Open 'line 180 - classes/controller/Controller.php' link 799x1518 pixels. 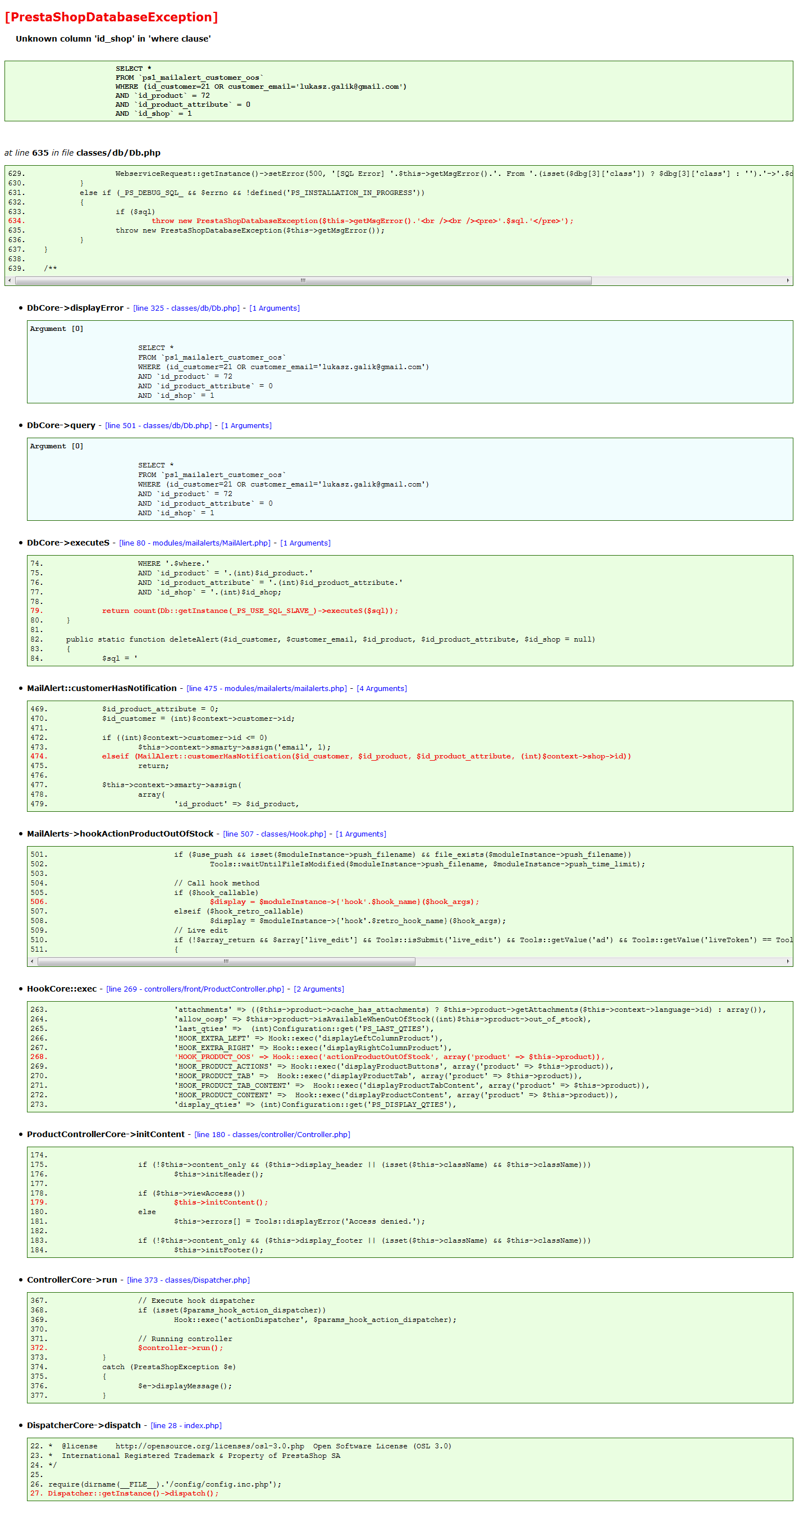point(272,1134)
